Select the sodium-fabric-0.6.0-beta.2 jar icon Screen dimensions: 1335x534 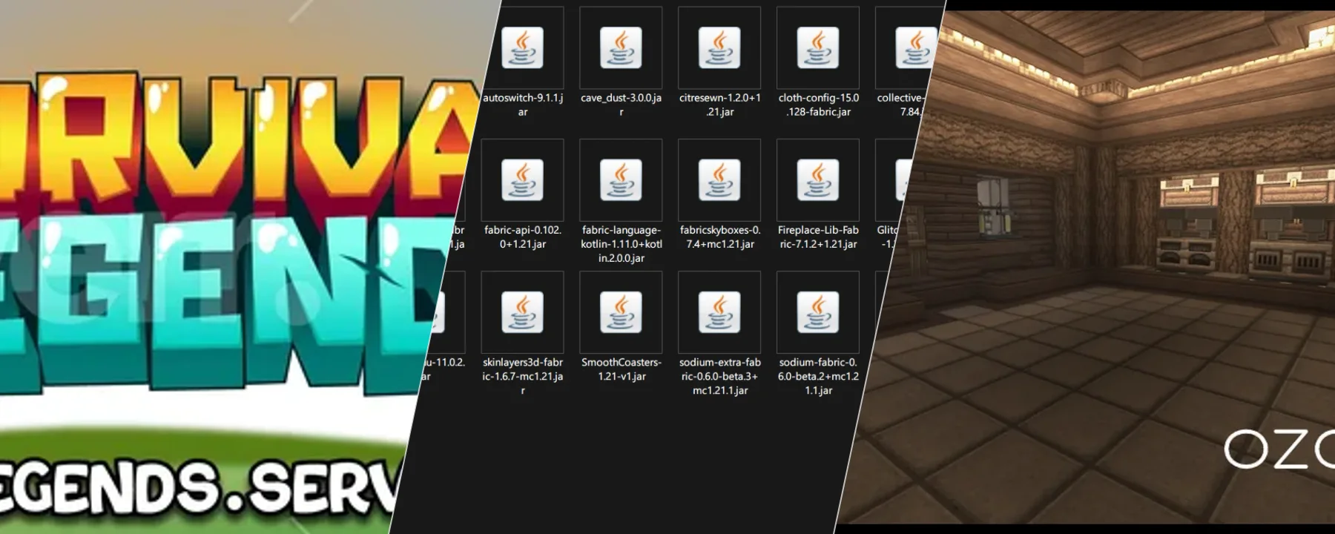pos(818,312)
